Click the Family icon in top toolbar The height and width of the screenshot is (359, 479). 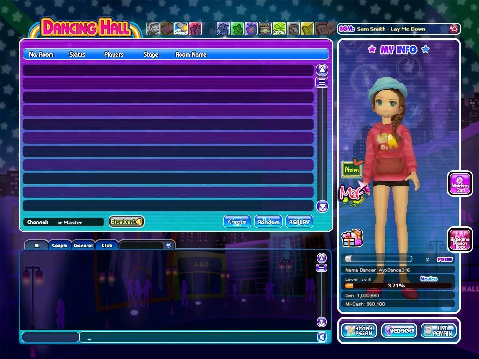click(153, 29)
